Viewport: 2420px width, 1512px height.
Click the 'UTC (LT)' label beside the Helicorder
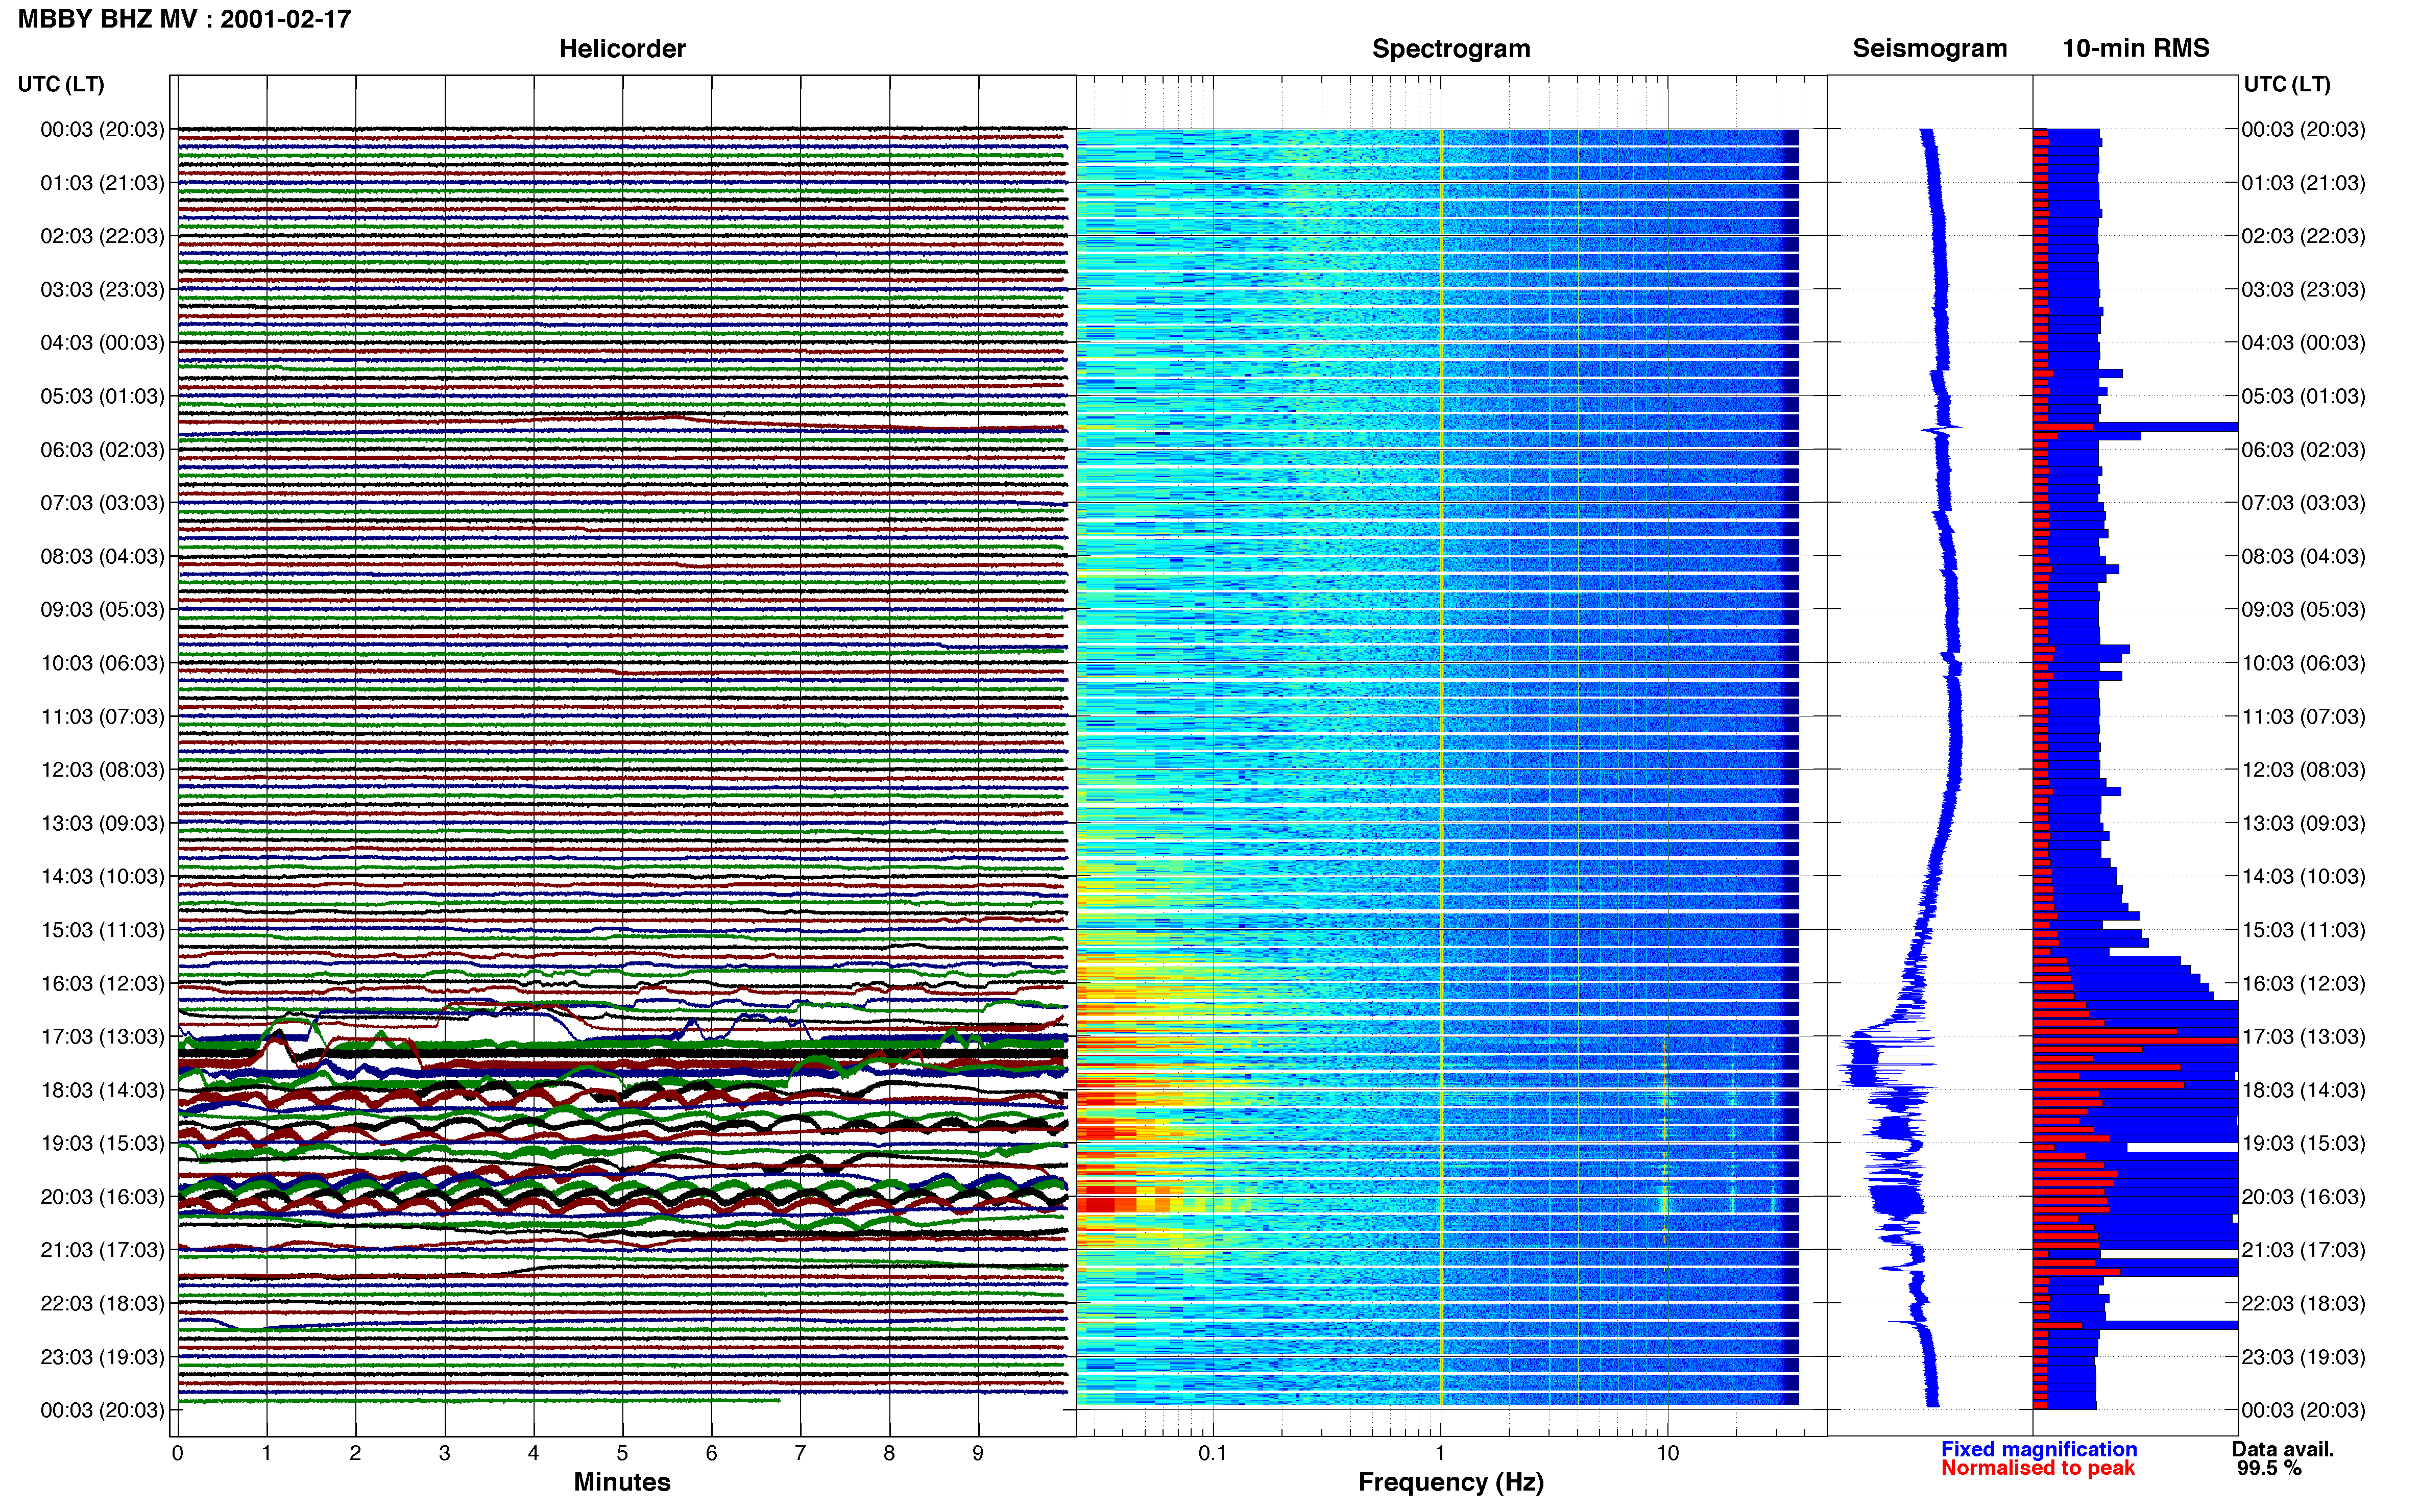point(61,84)
